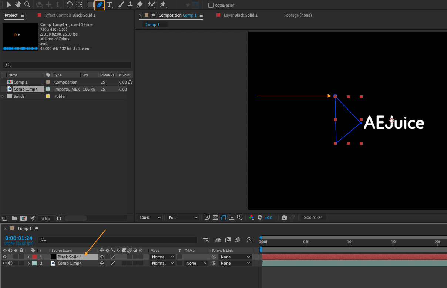Toggle visibility of Comp 1.mp4 layer
This screenshot has height=288, width=447.
(x=5, y=263)
